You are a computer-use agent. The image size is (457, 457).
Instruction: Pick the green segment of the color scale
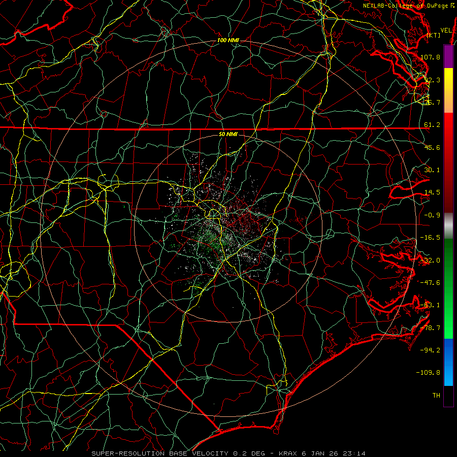(448, 288)
